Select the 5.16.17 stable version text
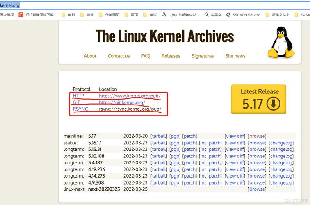This screenshot has height=205, width=310. pos(95,143)
